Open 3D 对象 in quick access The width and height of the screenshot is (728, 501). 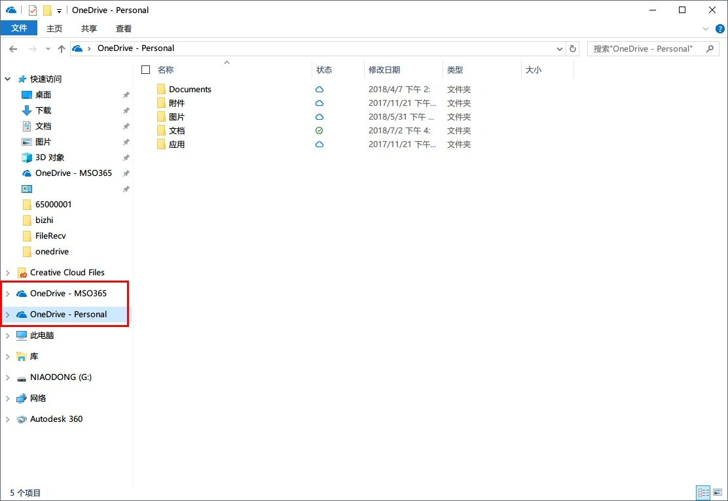(x=50, y=158)
